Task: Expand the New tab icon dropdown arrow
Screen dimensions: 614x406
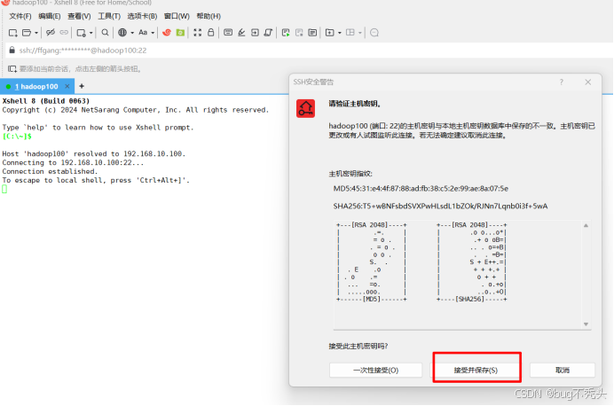Action: pyautogui.click(x=340, y=33)
